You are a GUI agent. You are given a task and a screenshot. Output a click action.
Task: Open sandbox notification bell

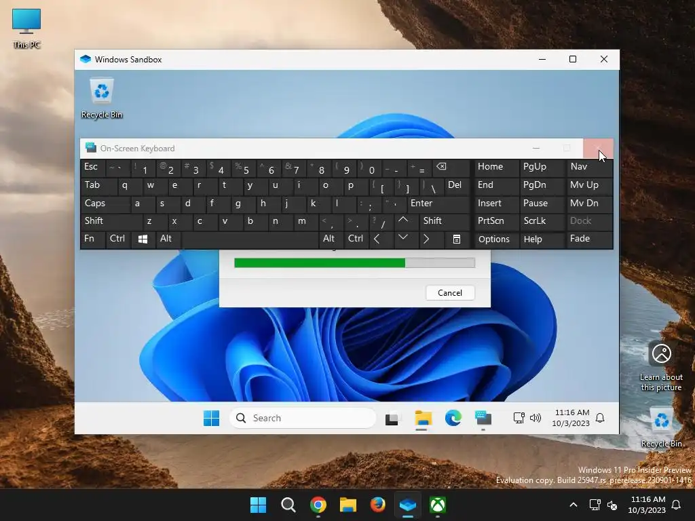600,418
